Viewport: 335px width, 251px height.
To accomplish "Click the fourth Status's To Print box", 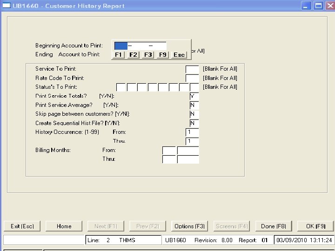I will point(152,87).
